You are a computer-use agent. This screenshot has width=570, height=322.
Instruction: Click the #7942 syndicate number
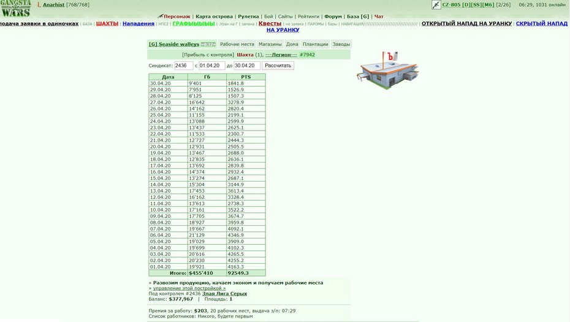[307, 55]
